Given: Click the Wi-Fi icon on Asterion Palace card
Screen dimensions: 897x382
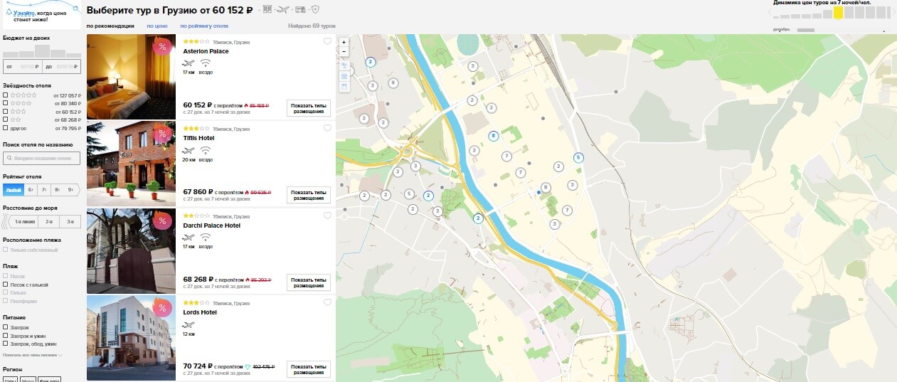Looking at the screenshot, I should tap(206, 63).
